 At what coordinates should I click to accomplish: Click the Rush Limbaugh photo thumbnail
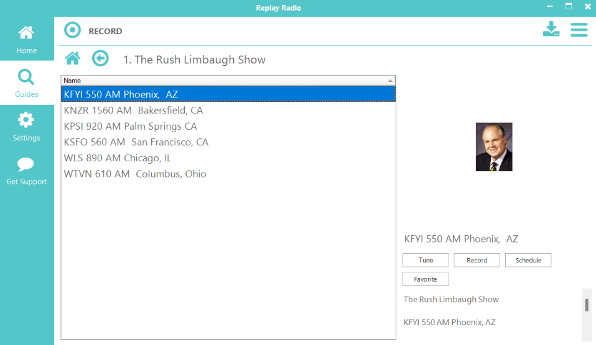click(494, 147)
